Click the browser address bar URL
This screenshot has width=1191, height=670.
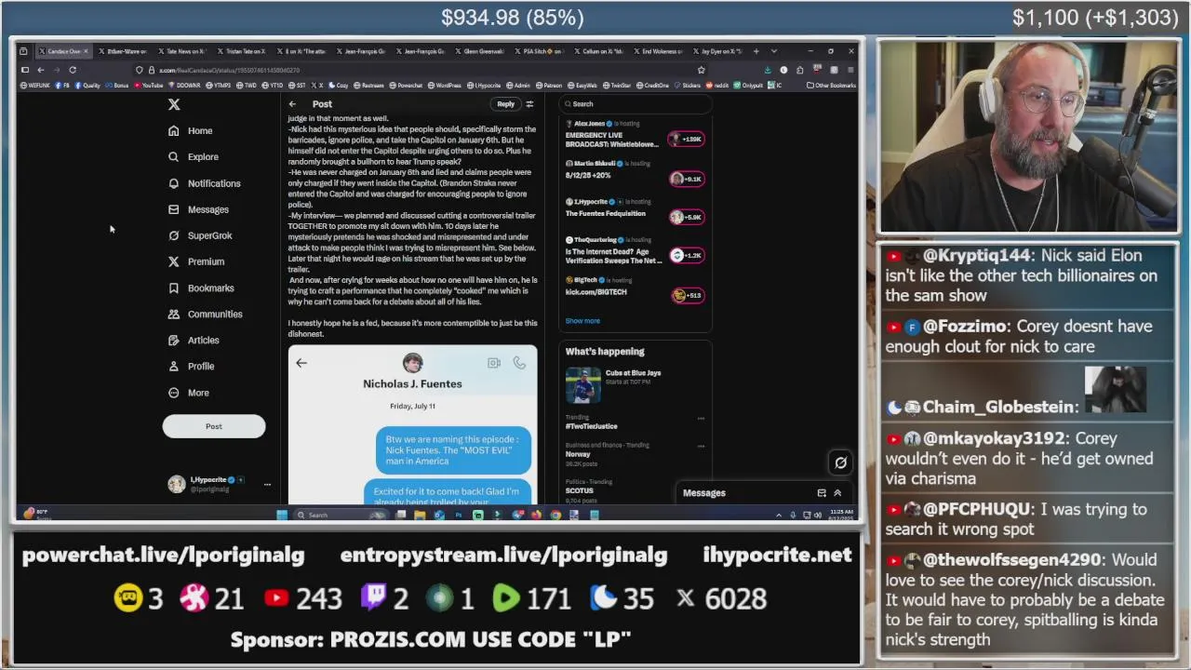click(229, 70)
